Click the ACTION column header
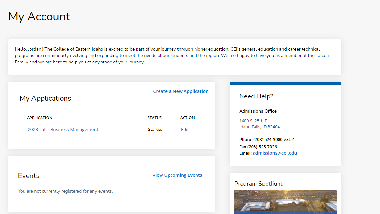 pyautogui.click(x=187, y=118)
